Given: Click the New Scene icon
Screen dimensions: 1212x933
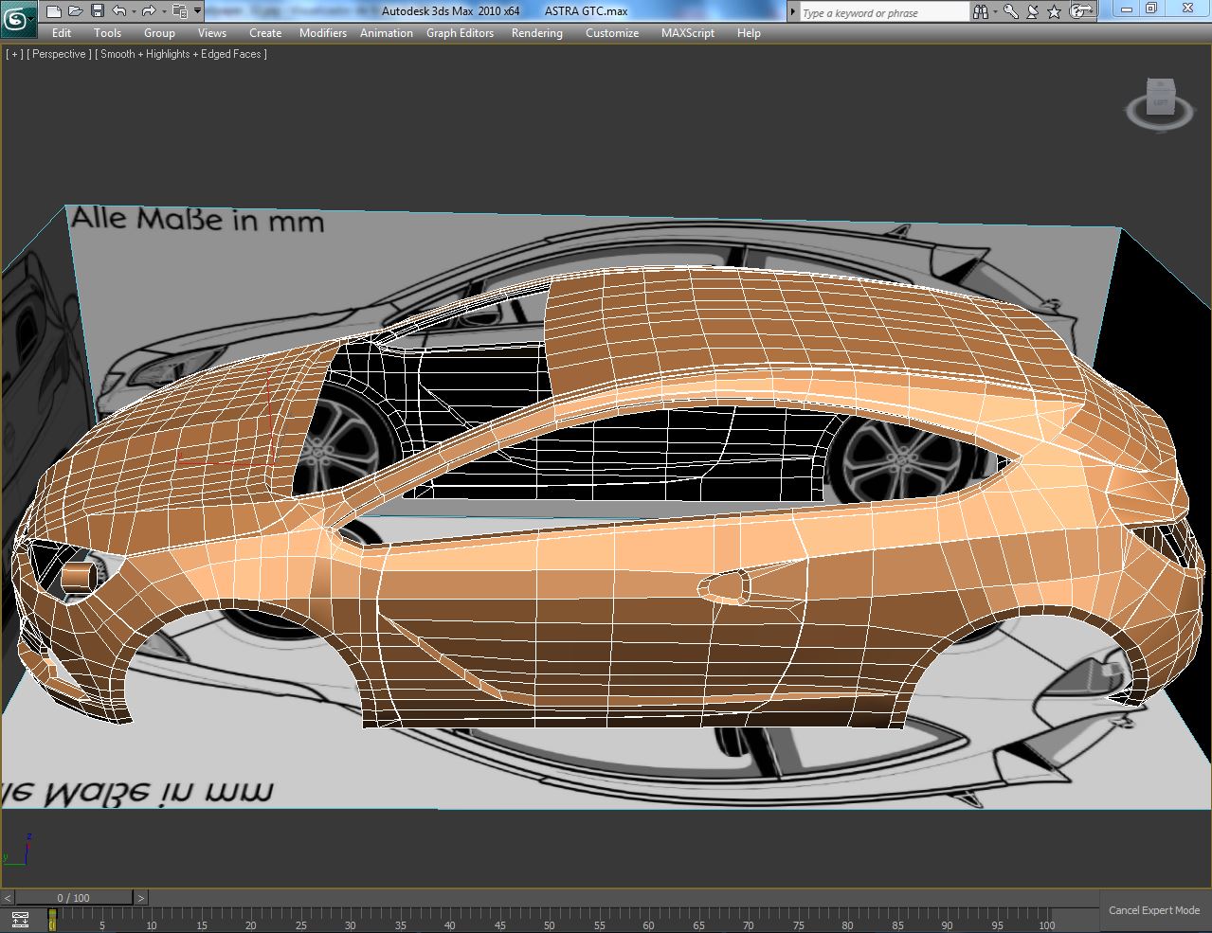Looking at the screenshot, I should pos(53,11).
